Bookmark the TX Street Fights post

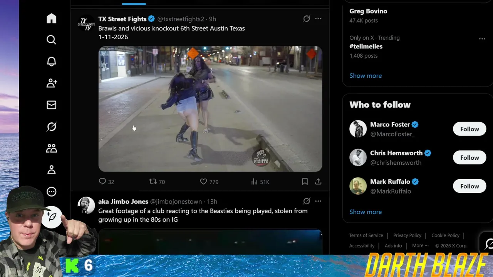(x=305, y=182)
